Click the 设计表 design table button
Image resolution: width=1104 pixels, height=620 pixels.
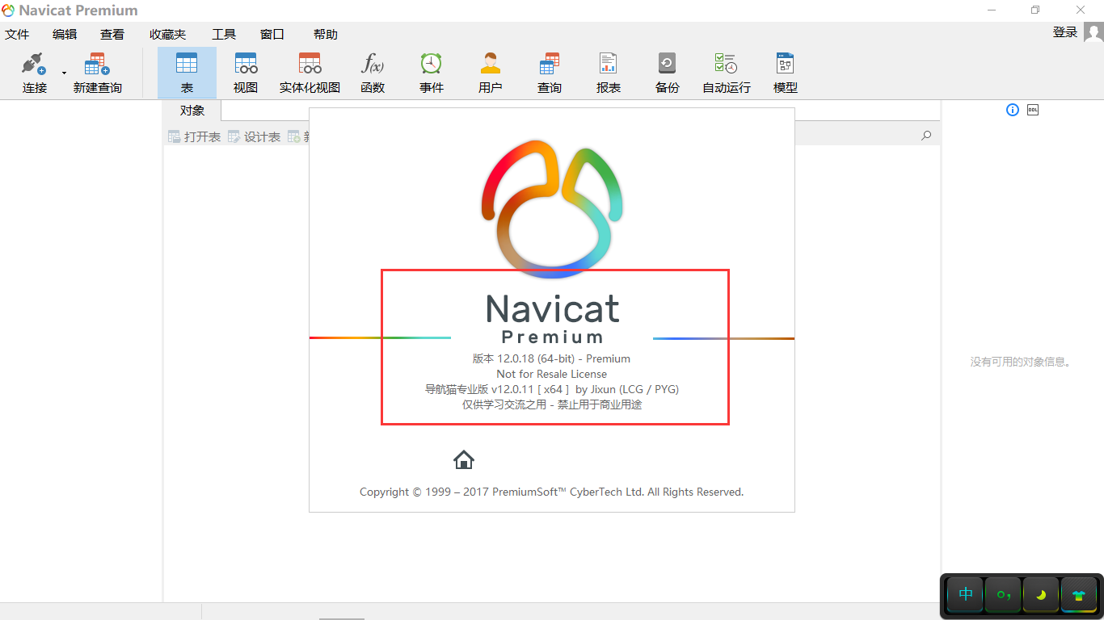point(254,137)
